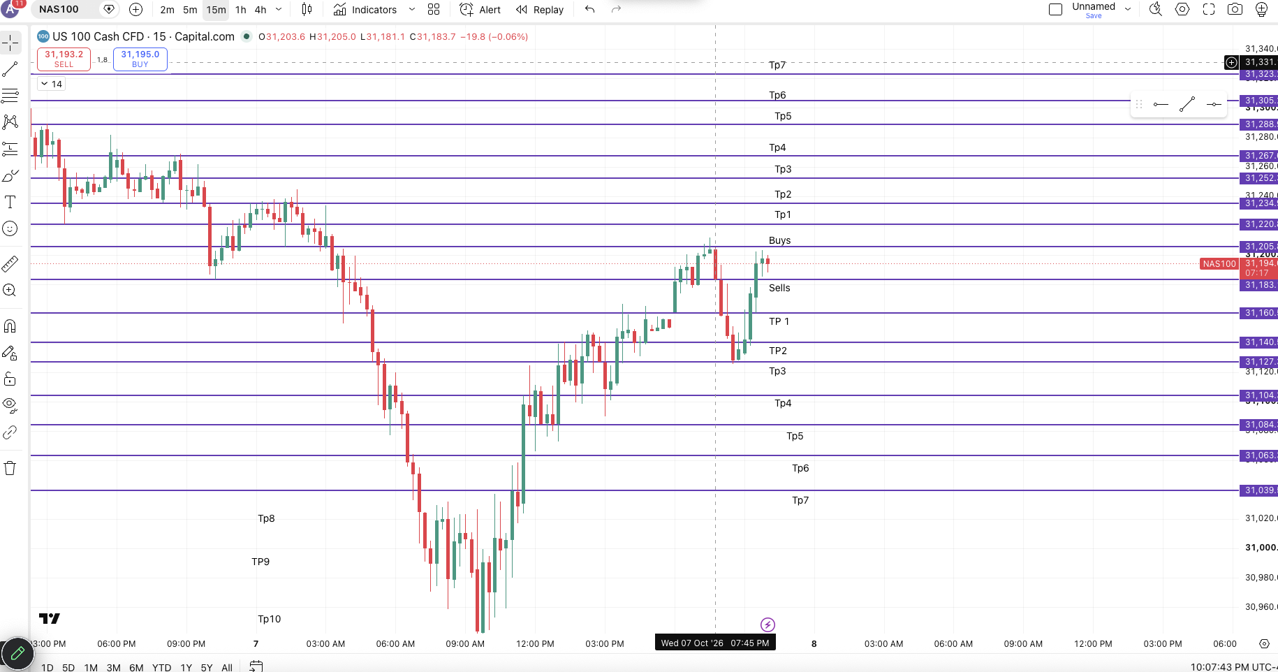Screen dimensions: 1278x672
Task: Undo the last chart action
Action: pos(590,10)
